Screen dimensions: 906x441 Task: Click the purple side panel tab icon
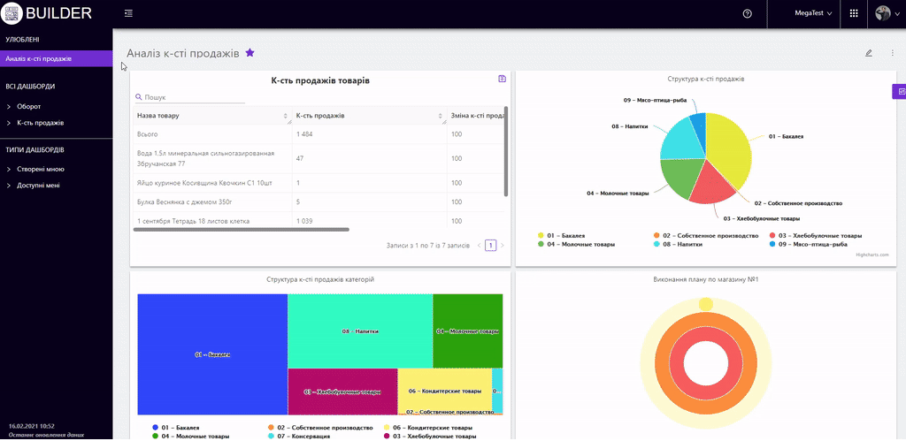click(x=899, y=91)
